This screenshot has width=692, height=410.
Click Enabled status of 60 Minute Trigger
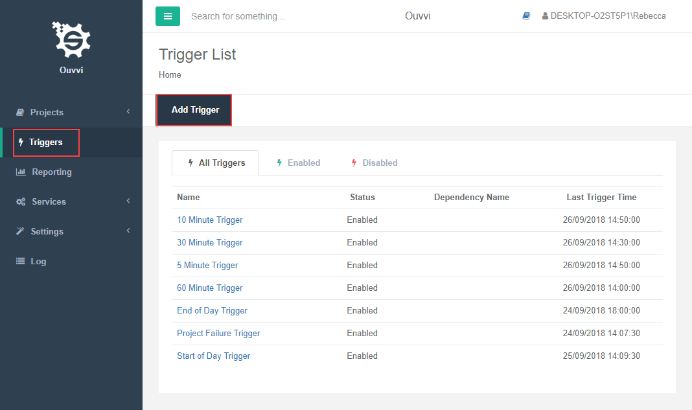[x=362, y=288]
